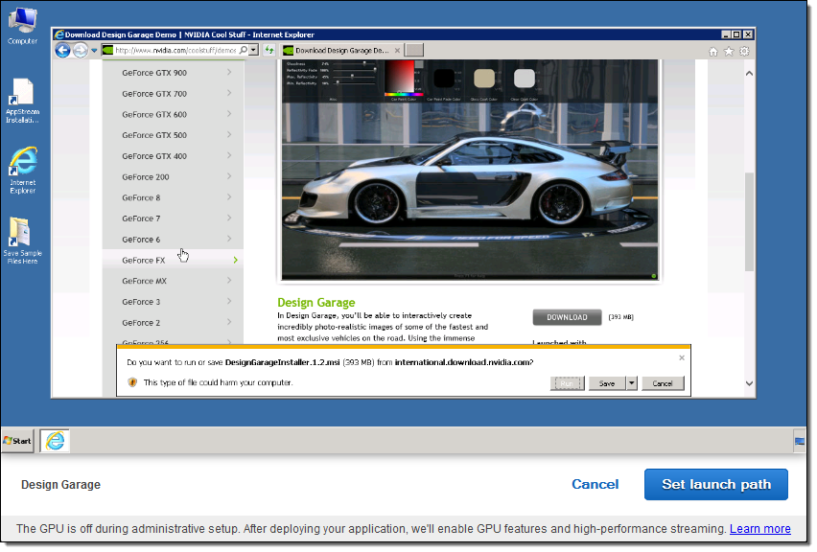Expand the GeForce GTX 900 menu entry
Screen dimensions: 817x552
click(x=173, y=73)
